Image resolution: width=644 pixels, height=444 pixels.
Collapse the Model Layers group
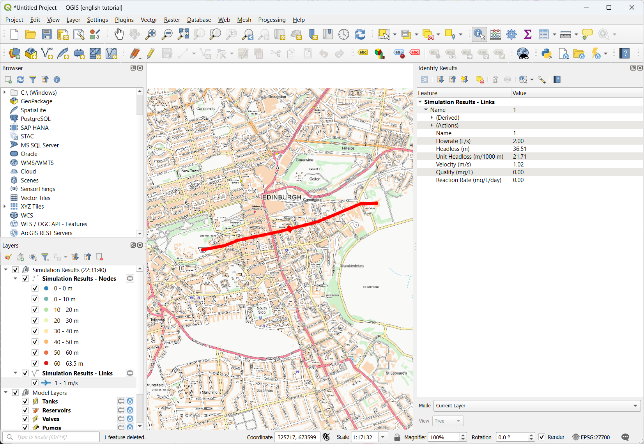pyautogui.click(x=6, y=393)
